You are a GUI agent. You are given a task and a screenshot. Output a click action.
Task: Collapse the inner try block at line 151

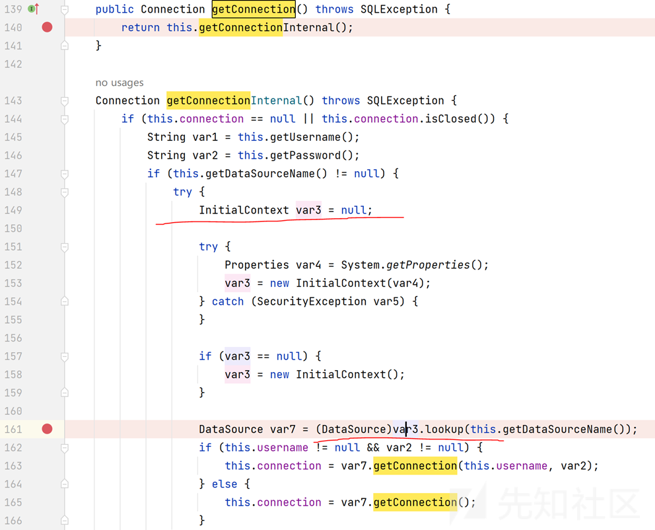coord(65,246)
